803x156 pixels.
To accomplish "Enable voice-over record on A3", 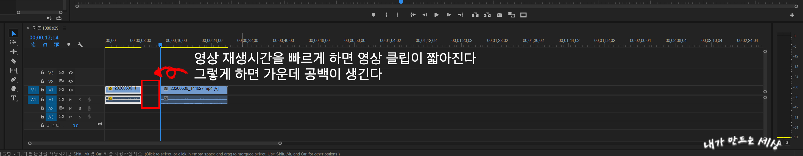I will coord(89,117).
